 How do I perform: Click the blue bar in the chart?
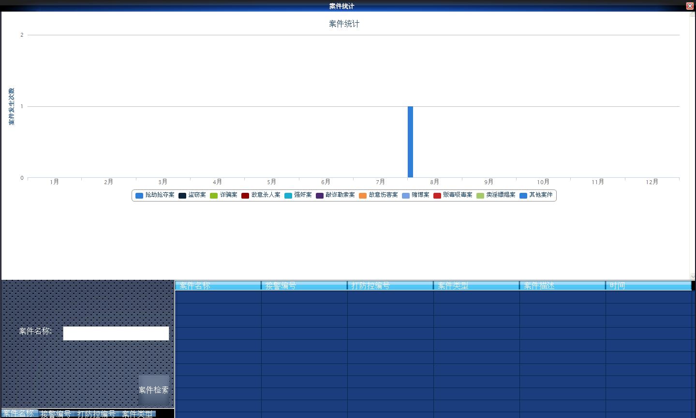pyautogui.click(x=410, y=142)
